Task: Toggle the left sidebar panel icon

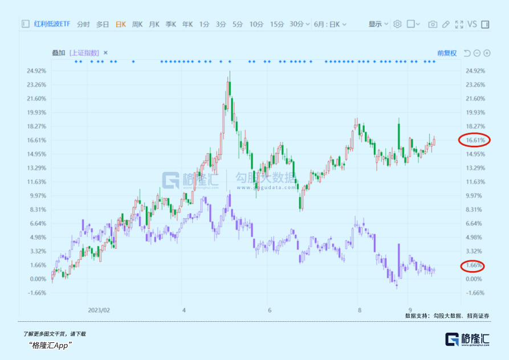Action: 25,24
